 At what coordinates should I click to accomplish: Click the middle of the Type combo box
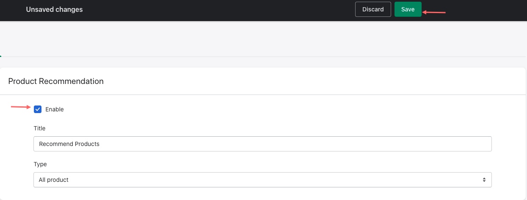coord(262,180)
